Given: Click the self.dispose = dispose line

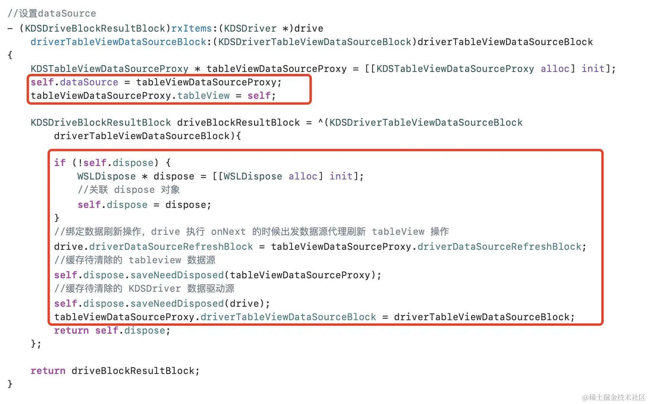Looking at the screenshot, I should pyautogui.click(x=144, y=205).
